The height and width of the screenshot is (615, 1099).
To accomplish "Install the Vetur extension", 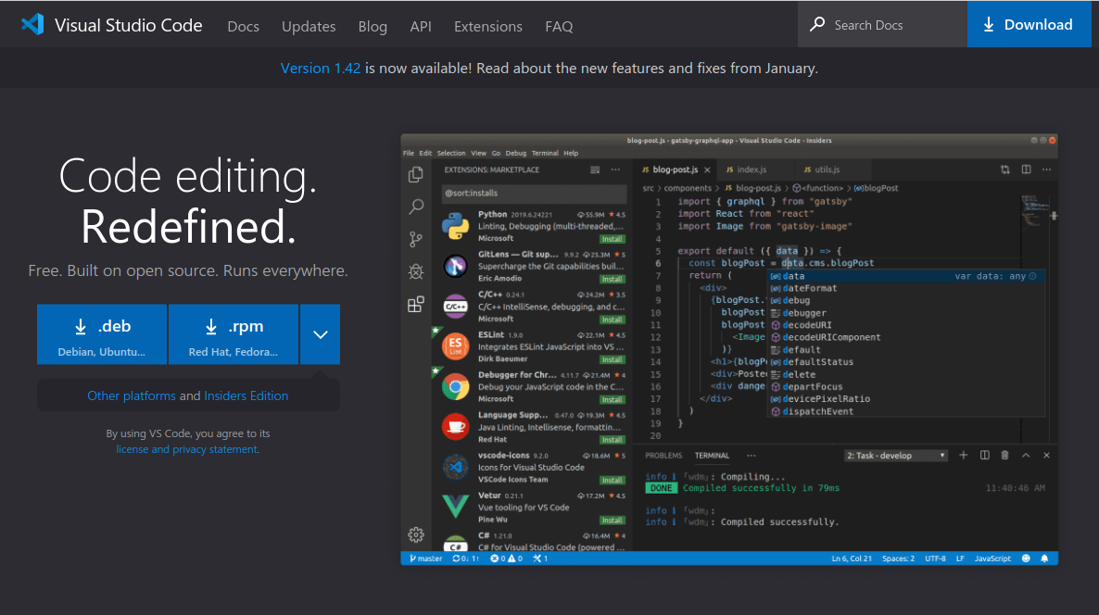I will point(612,520).
